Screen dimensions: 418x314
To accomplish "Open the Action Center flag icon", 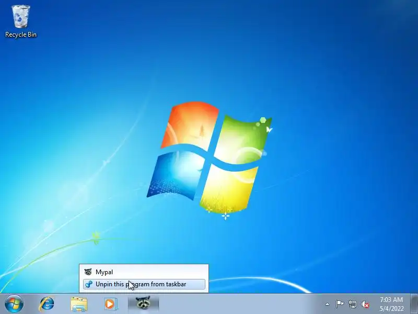I will pyautogui.click(x=340, y=304).
